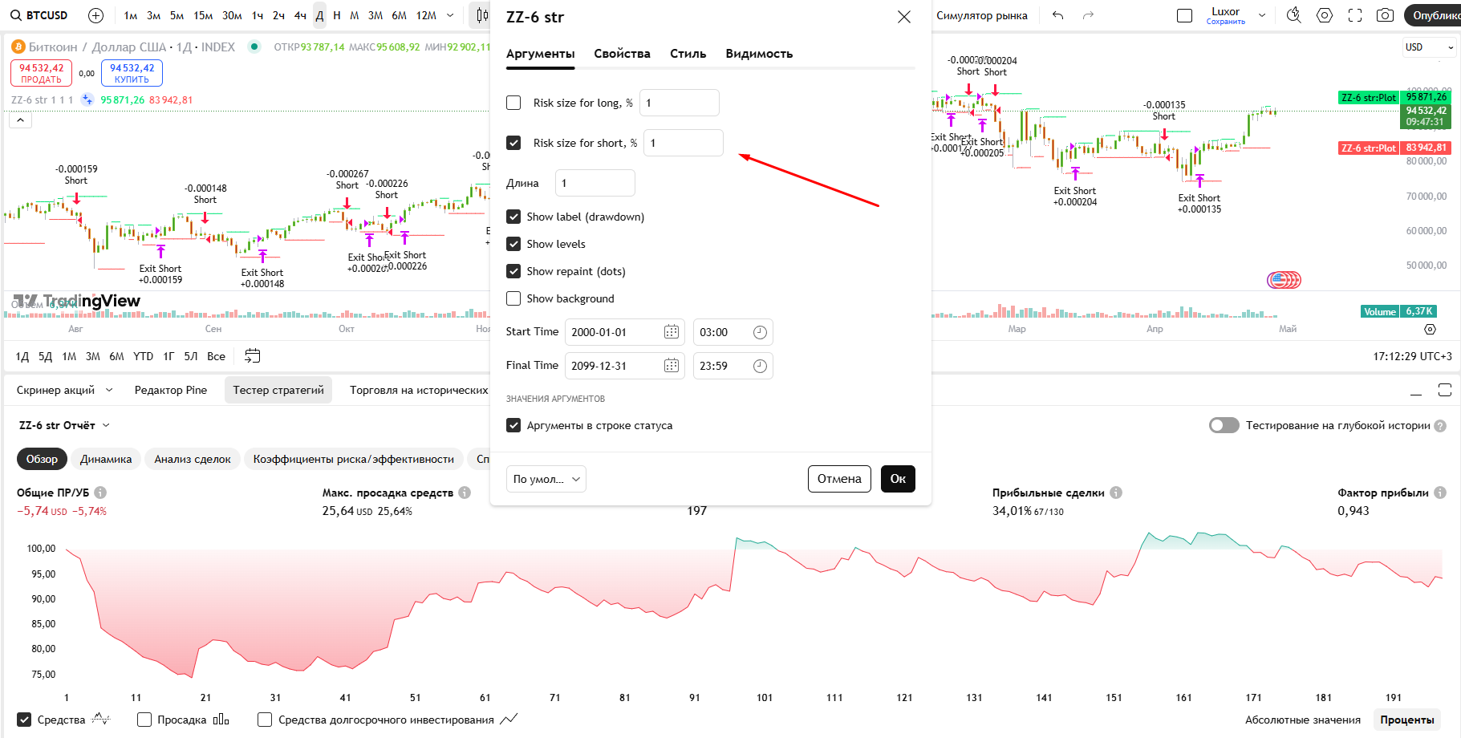Image resolution: width=1461 pixels, height=738 pixels.
Task: Click the go-to-date calendar icon
Action: (x=252, y=356)
